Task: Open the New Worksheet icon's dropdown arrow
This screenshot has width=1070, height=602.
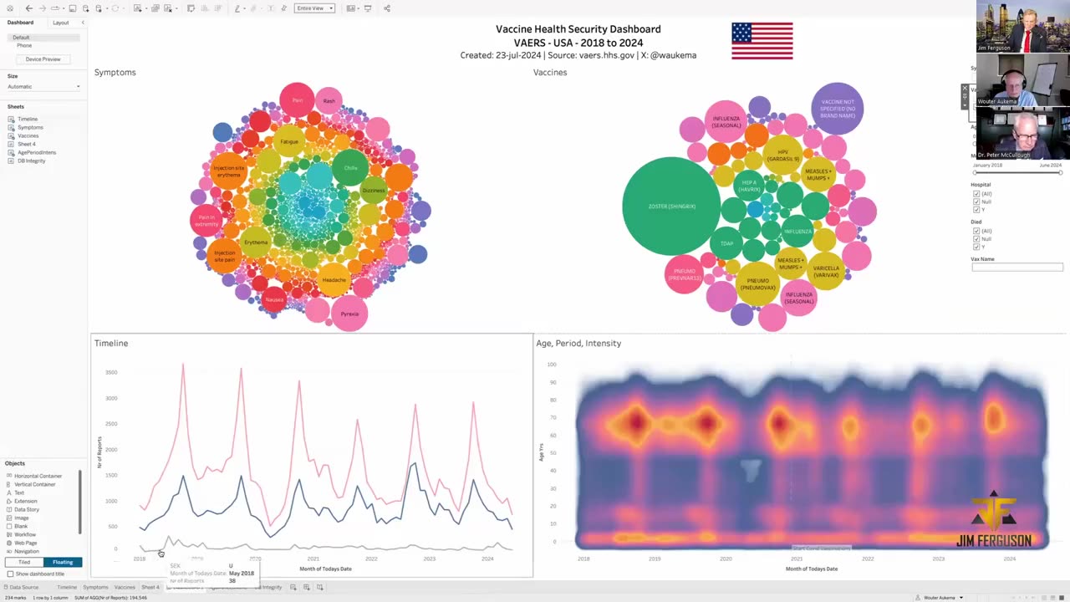Action: point(145,9)
